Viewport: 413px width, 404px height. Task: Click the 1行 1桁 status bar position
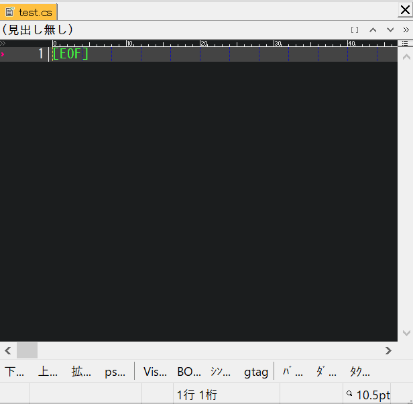pos(196,395)
